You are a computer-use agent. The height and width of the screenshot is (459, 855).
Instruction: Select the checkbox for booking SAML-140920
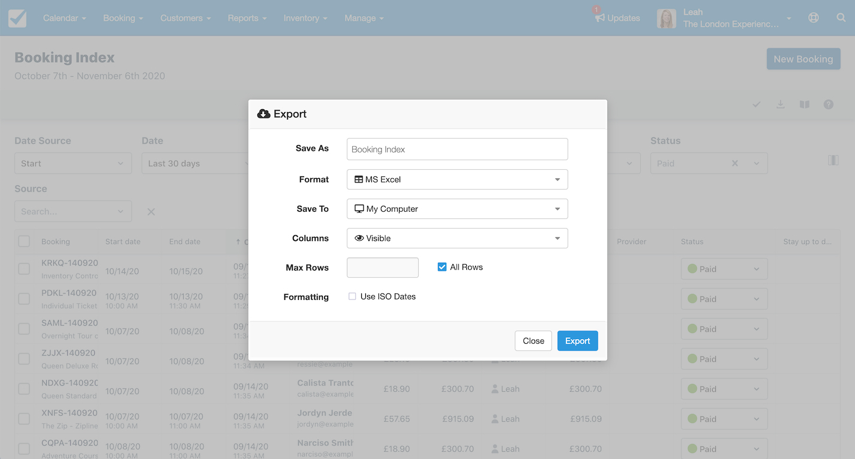pos(24,329)
